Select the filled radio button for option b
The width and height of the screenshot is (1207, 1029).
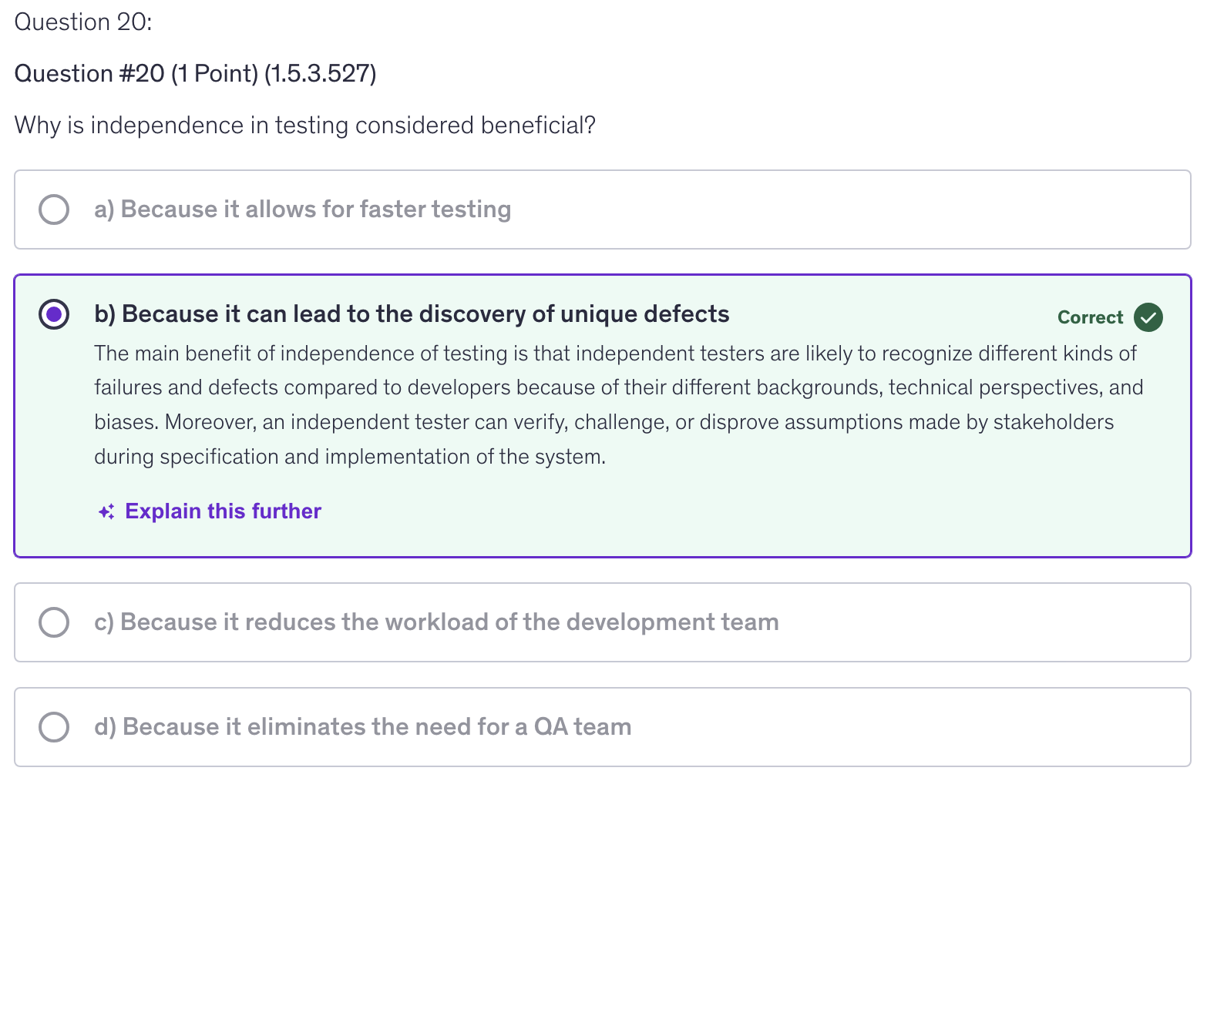pyautogui.click(x=54, y=314)
